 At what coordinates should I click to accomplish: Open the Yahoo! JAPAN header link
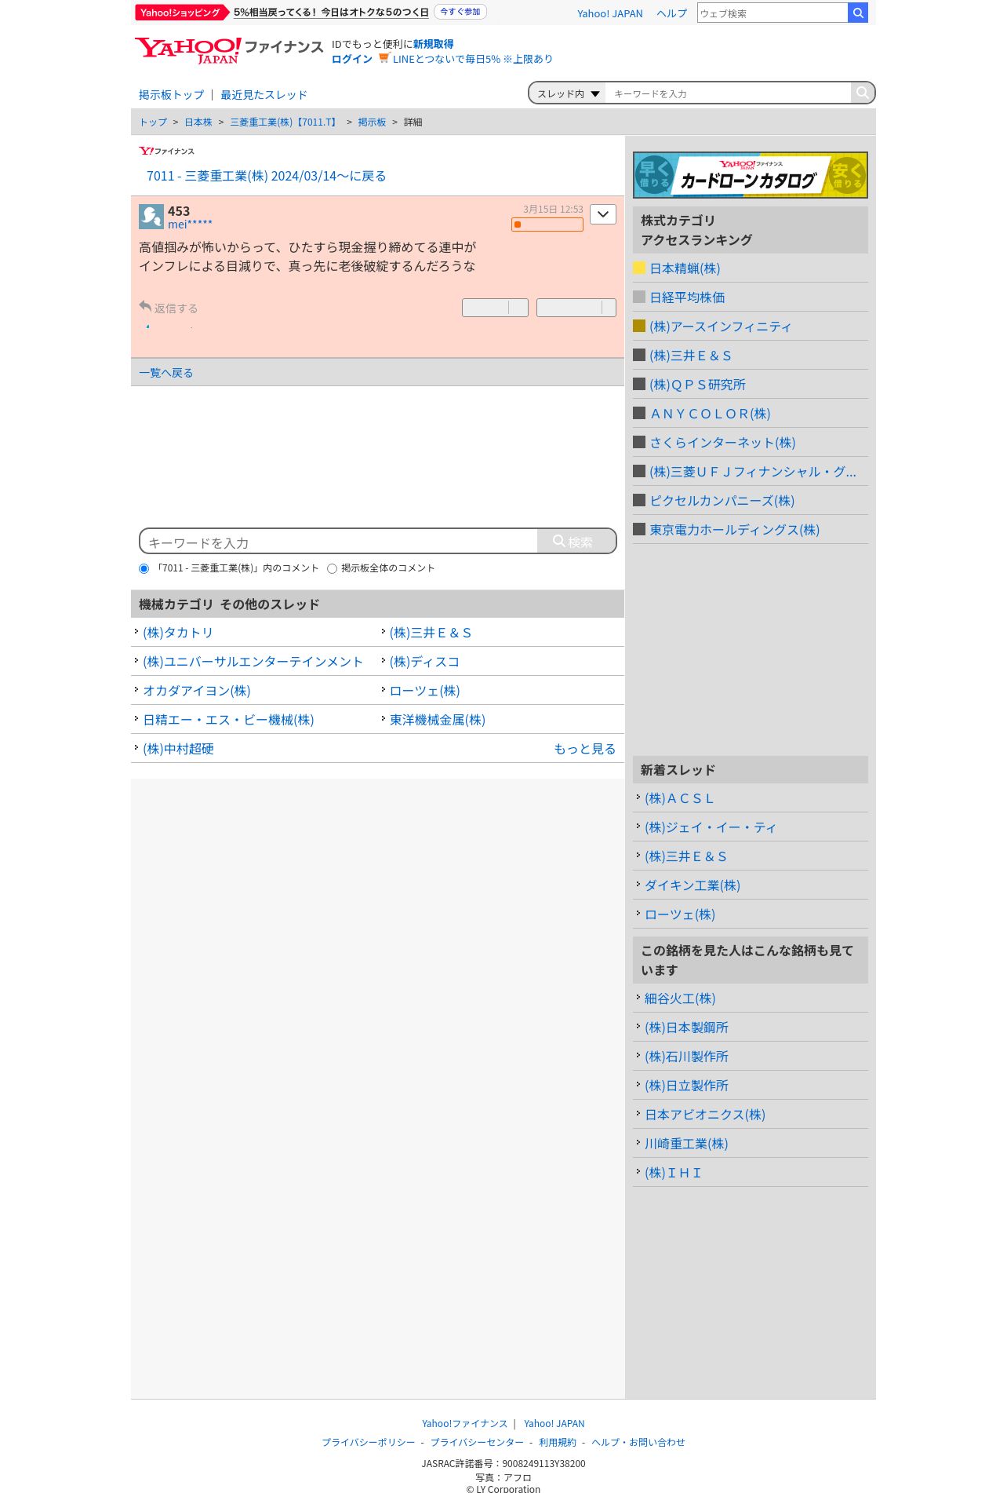click(609, 13)
